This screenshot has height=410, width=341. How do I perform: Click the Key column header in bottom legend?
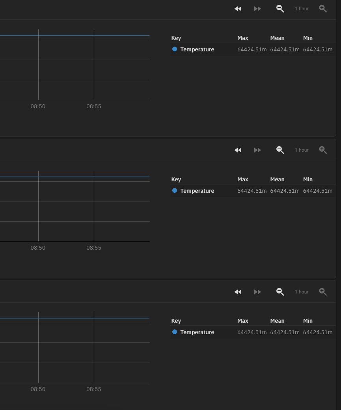click(176, 321)
